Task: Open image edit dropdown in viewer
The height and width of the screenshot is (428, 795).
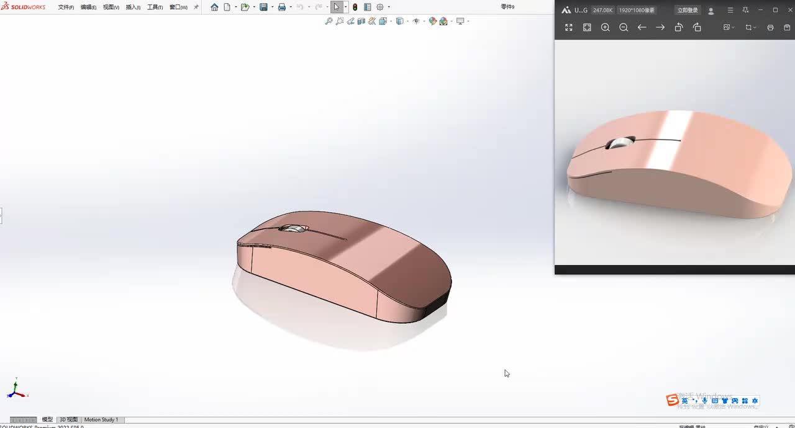Action: [729, 27]
